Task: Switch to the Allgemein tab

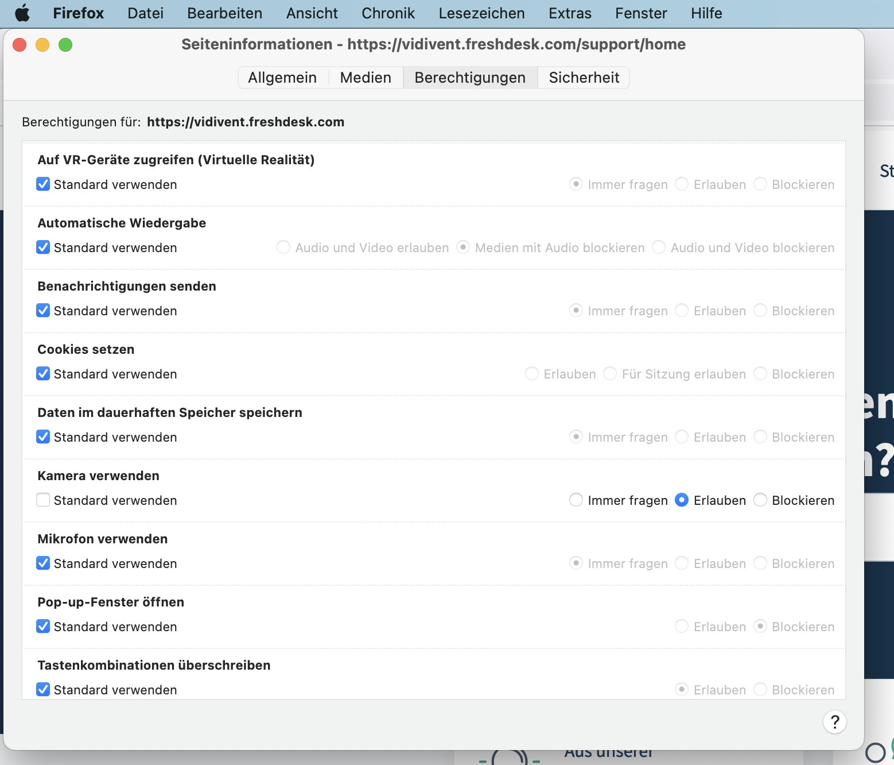Action: click(282, 78)
